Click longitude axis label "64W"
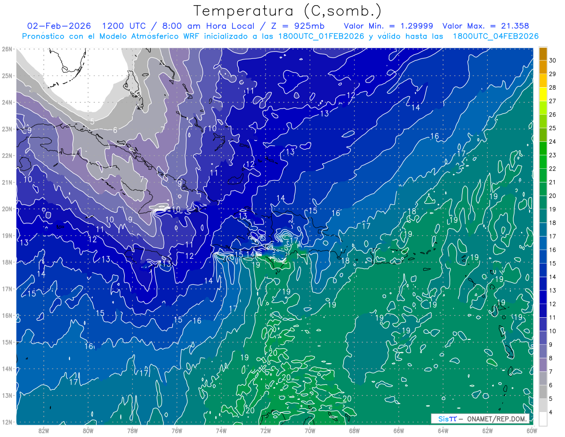 443,430
